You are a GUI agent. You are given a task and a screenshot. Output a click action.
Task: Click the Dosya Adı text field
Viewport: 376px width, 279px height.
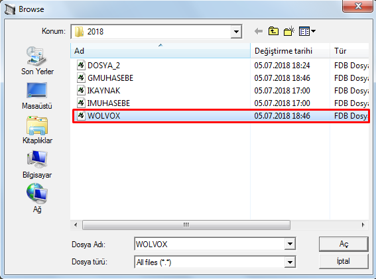click(x=210, y=244)
